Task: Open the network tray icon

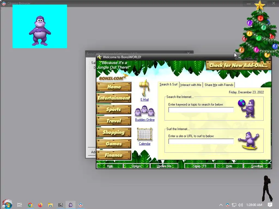Action: (234, 205)
